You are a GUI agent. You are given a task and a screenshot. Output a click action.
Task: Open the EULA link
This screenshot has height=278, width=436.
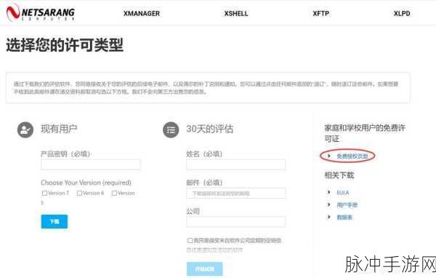(342, 192)
